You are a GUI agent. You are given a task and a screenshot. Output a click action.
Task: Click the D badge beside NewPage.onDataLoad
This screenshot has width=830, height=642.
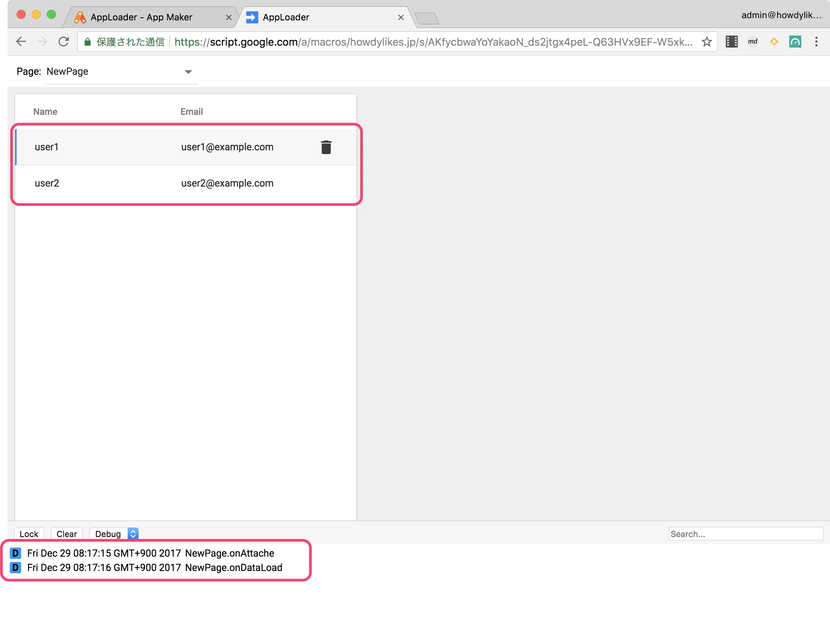[x=15, y=568]
